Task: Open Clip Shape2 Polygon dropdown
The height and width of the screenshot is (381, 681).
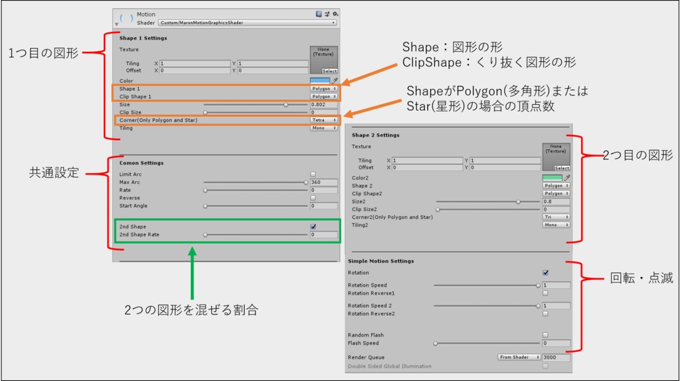Action: click(557, 193)
